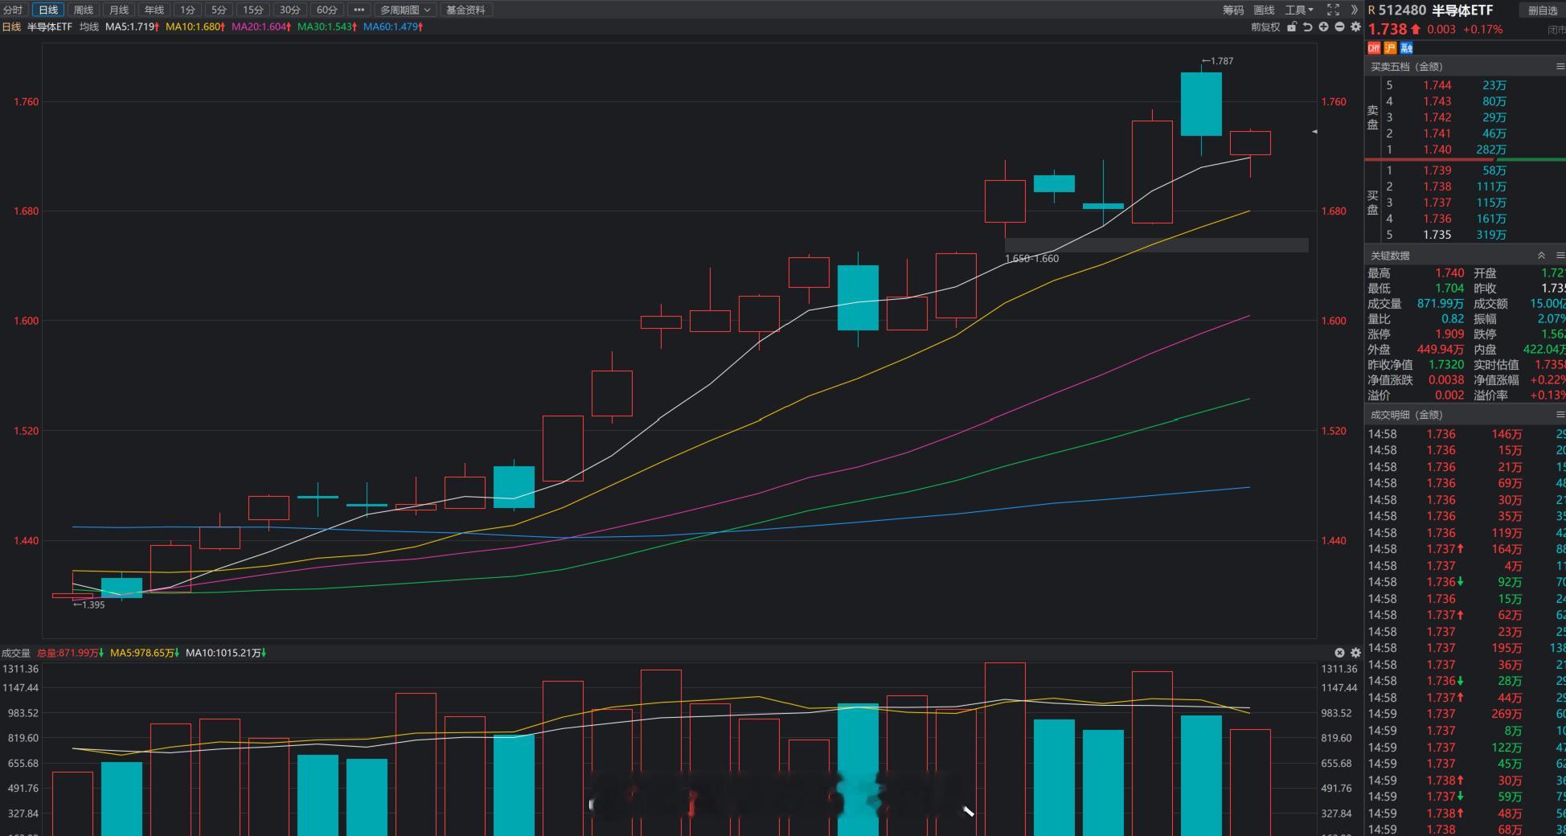Click the 成交量 value 871.99万 in key data
The width and height of the screenshot is (1566, 836).
1441,304
